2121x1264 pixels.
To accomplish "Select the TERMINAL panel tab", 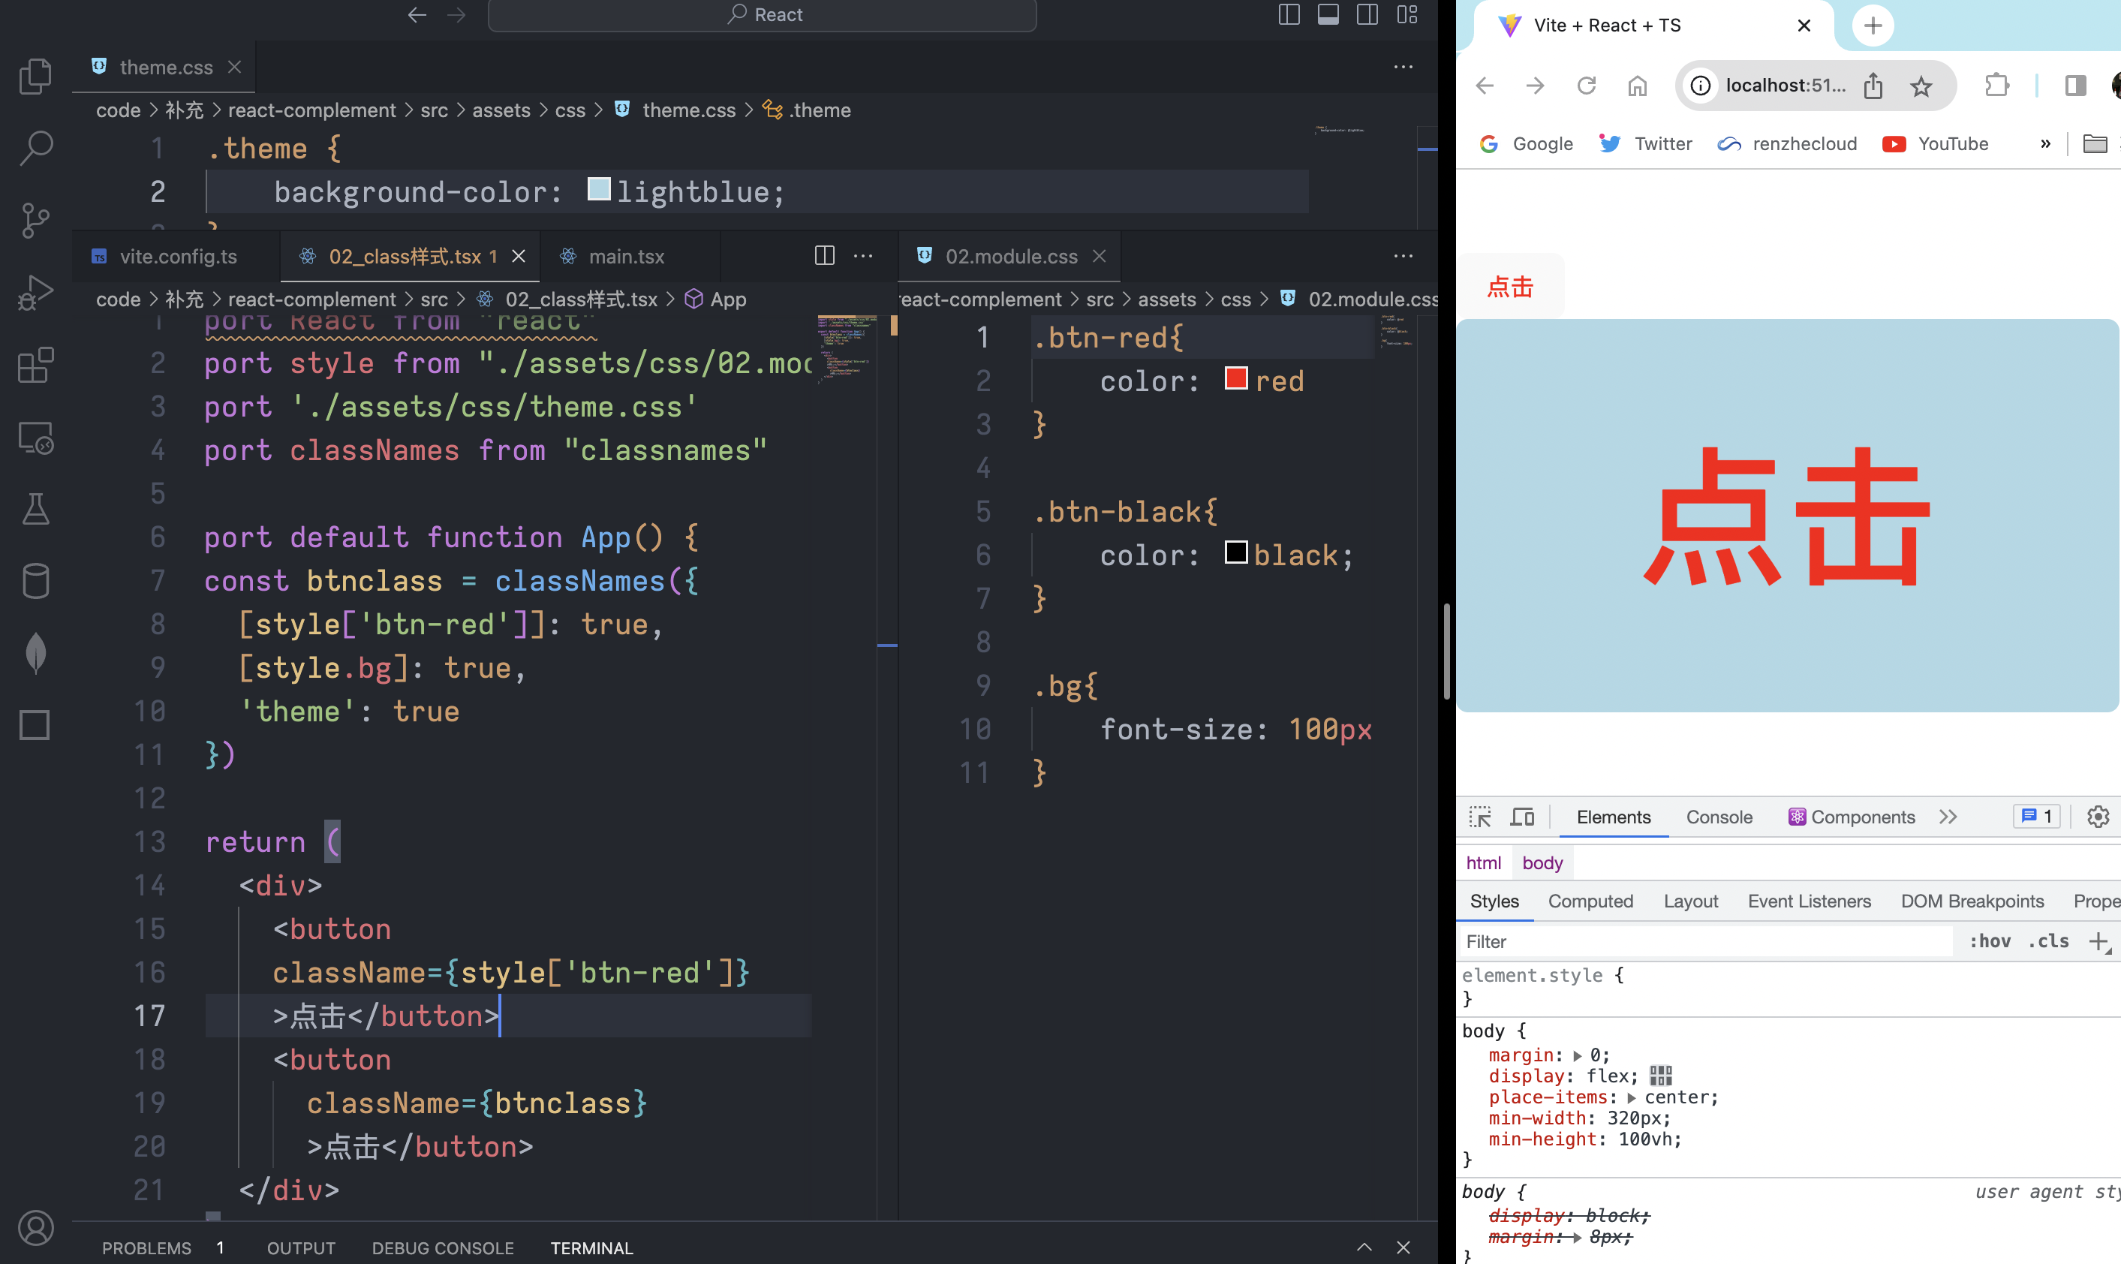I will tap(591, 1247).
